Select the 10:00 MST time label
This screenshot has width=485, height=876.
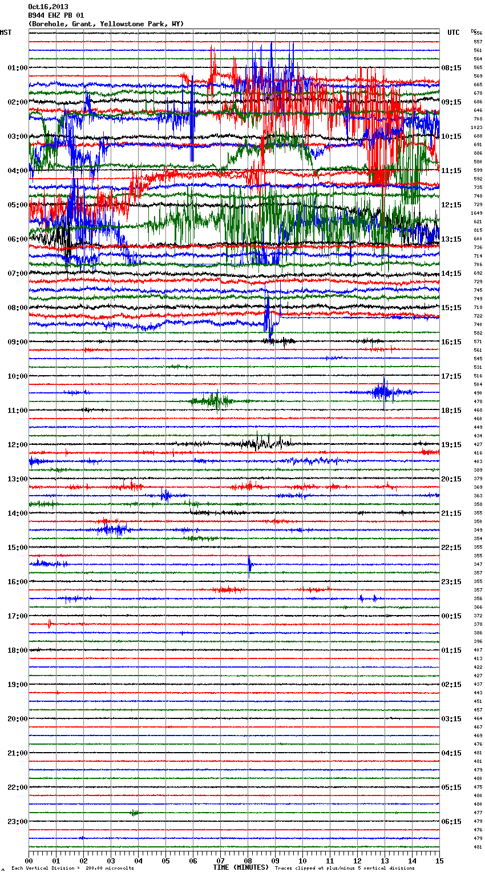tap(18, 376)
